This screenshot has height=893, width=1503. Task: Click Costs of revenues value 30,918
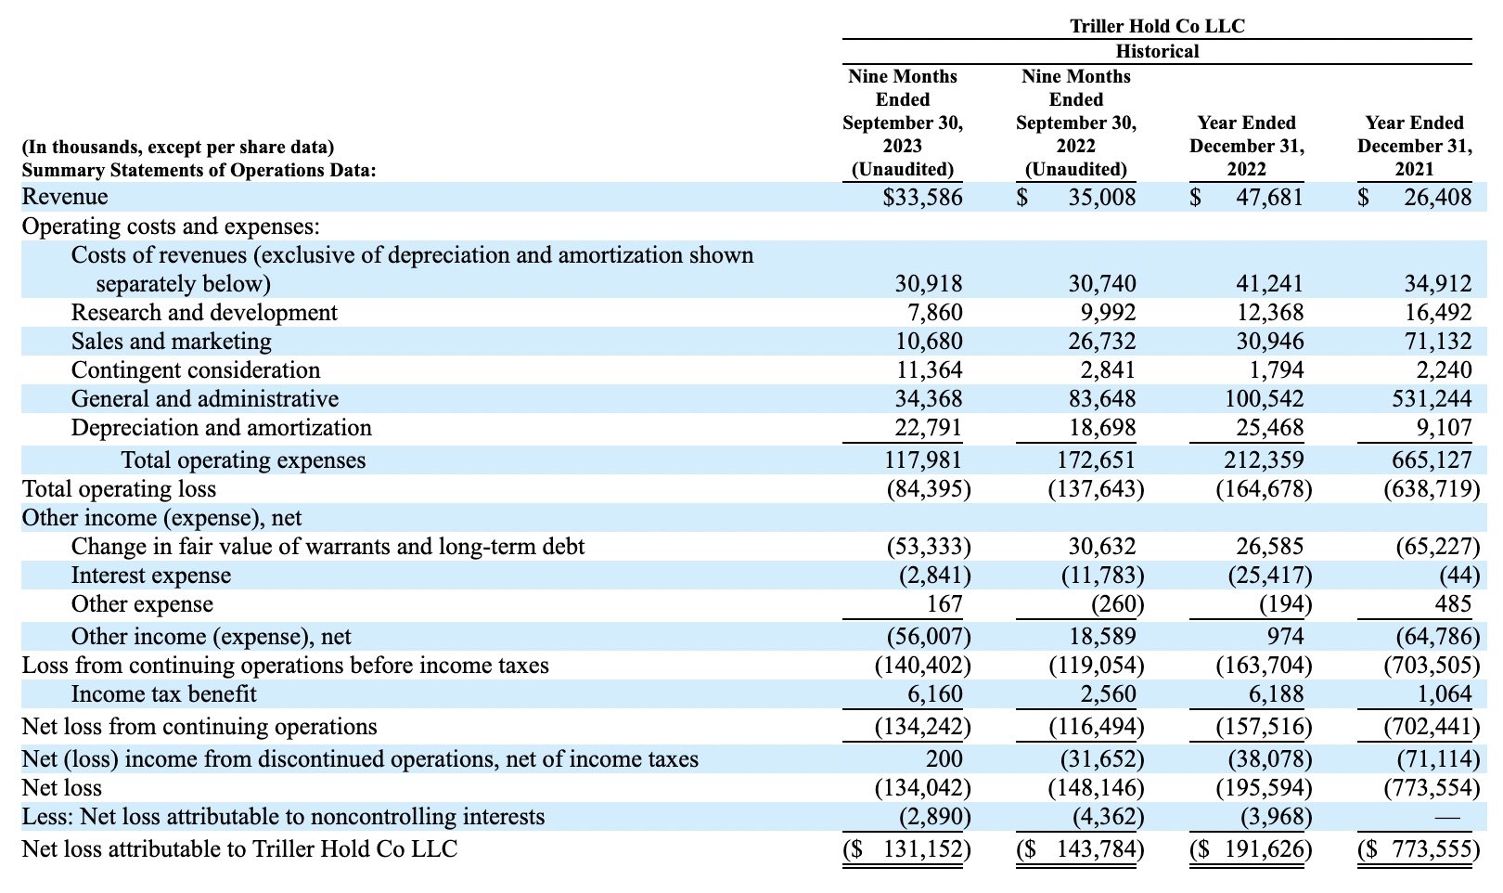[x=929, y=284]
